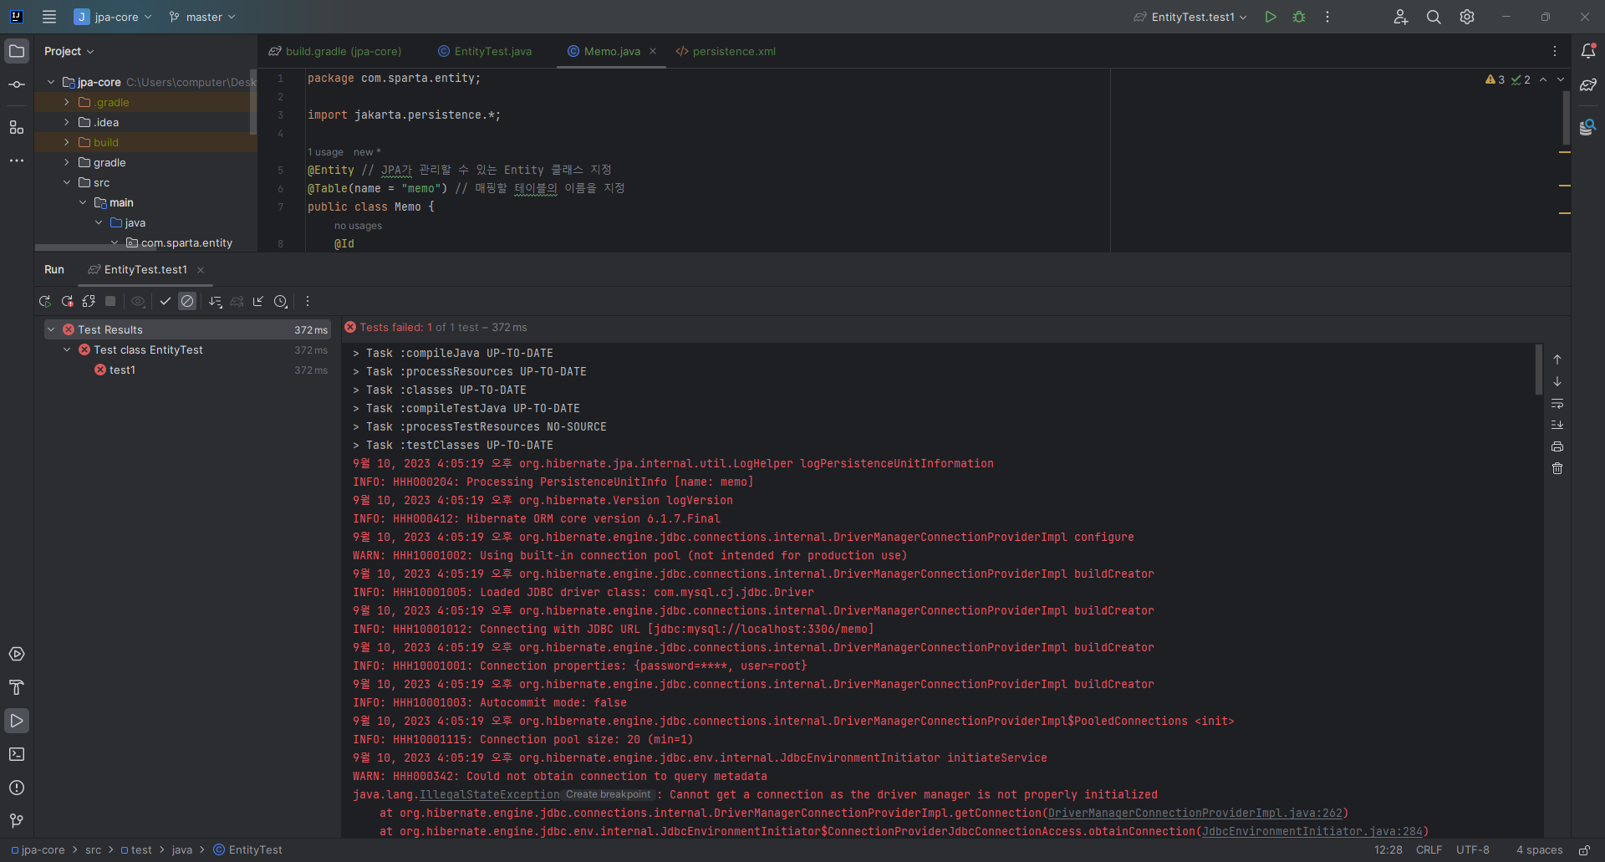Print console output icon
1605x862 pixels.
click(x=1557, y=446)
